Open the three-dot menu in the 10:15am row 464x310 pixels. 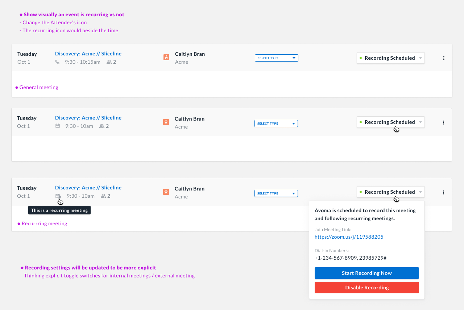point(444,58)
